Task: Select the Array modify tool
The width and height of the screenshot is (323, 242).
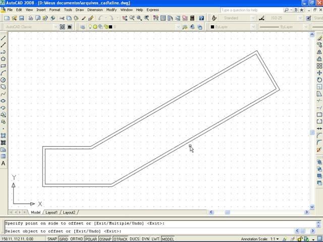Action: click(319, 66)
